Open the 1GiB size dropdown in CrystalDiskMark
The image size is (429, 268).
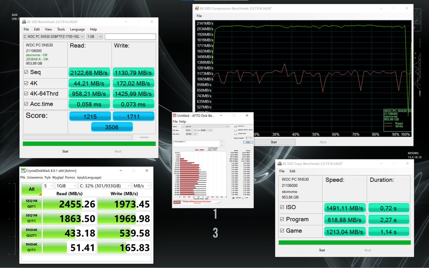(66, 186)
